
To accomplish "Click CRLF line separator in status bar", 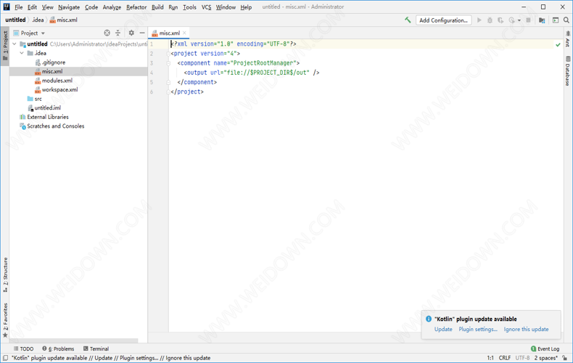I will tap(504, 358).
